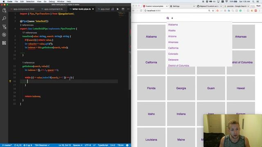Image resolution: width=262 pixels, height=147 pixels.
Task: Click the Florida state card
Action: pyautogui.click(x=151, y=88)
